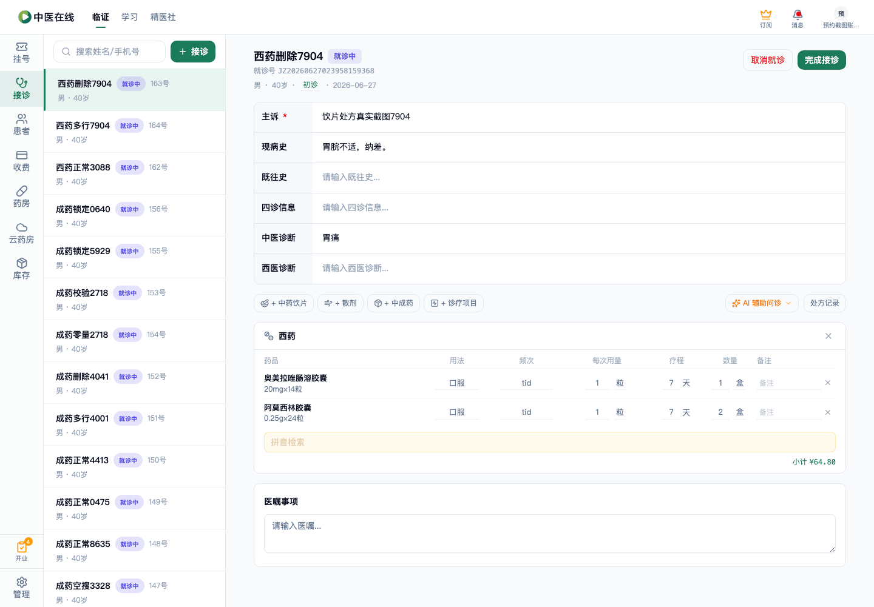Screen dimensions: 874x607
Task: Open 用法 口服 for 阿莫西林胶囊
Action: 457,412
